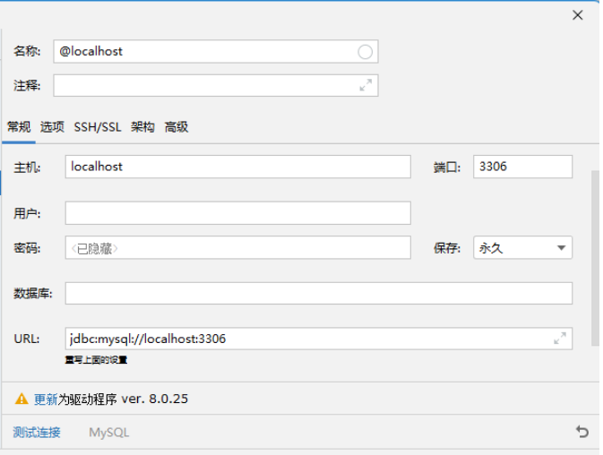Focus the 名称 field containing @localhost
This screenshot has width=603, height=455.
click(216, 51)
